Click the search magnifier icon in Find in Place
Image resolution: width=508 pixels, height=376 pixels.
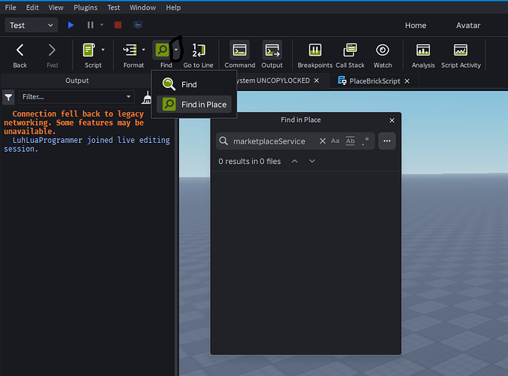click(x=224, y=141)
